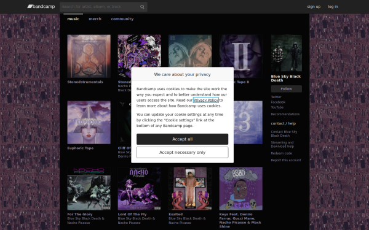Switch to the community tab
Screen dimensions: 369x230
(x=122, y=19)
